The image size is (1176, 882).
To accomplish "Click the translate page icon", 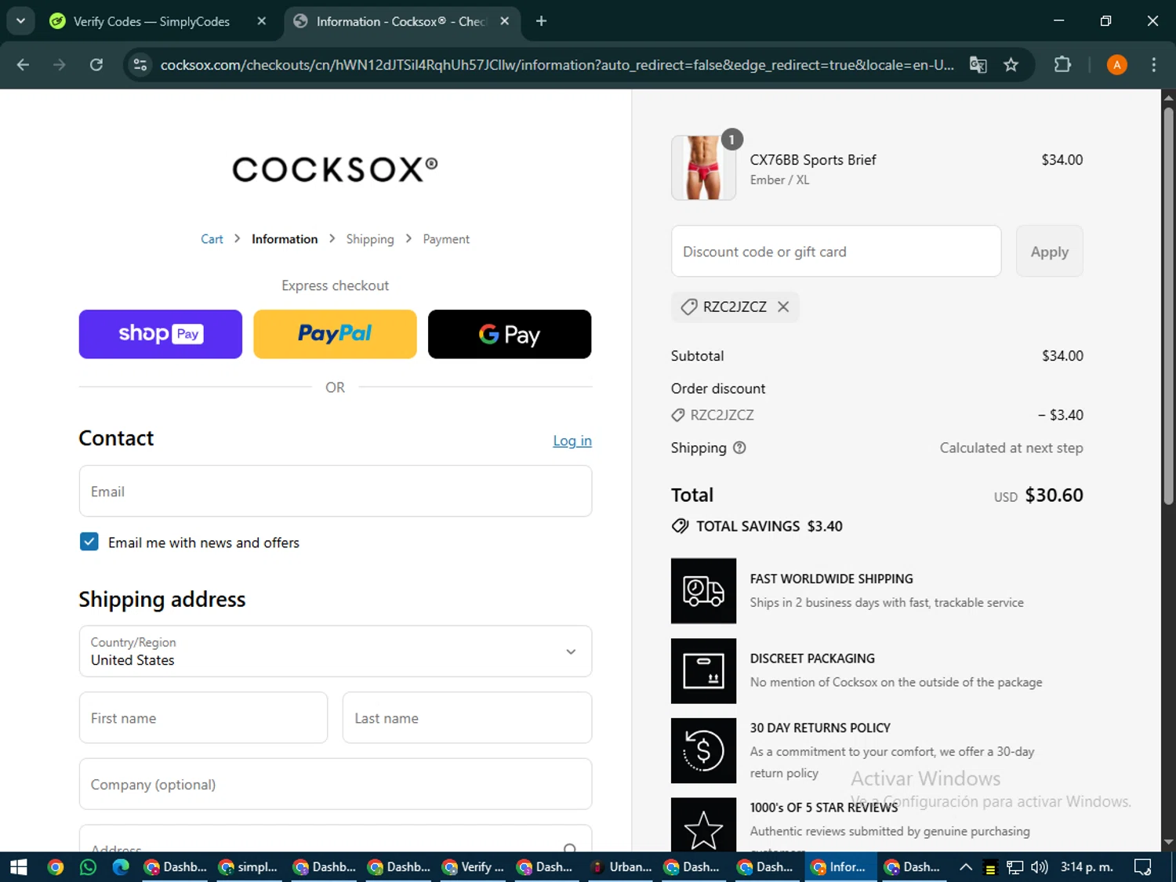I will tap(978, 65).
